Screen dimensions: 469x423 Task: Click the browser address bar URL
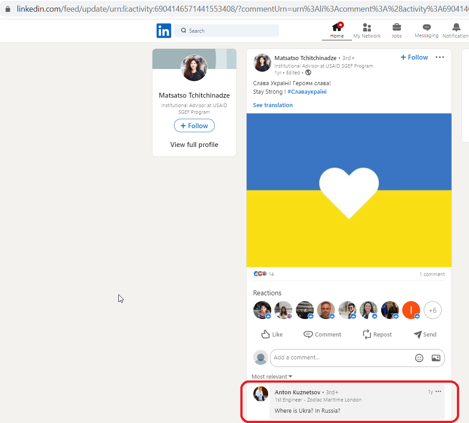(x=242, y=9)
